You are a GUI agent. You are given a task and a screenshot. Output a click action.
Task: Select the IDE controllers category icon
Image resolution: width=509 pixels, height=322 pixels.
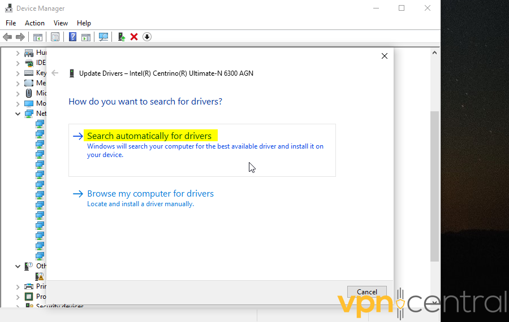click(x=29, y=63)
